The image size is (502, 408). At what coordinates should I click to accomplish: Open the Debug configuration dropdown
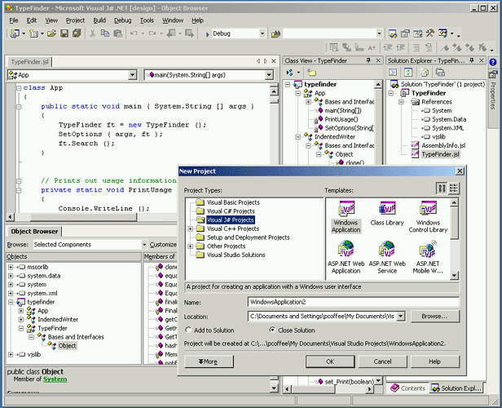pyautogui.click(x=262, y=33)
